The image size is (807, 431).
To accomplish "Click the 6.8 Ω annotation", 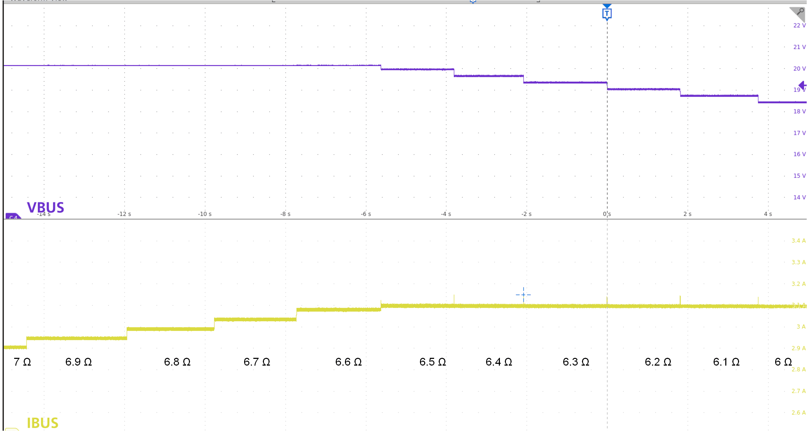I will [x=177, y=362].
